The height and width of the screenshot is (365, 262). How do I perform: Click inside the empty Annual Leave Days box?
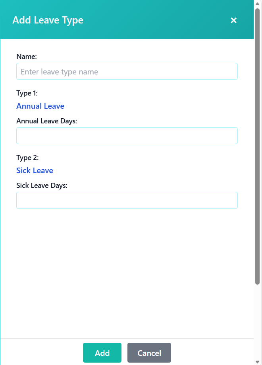coord(127,135)
